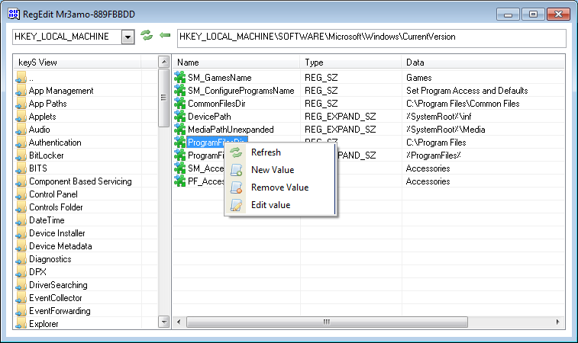This screenshot has width=578, height=343.
Task: Click the Name column header
Action: [x=236, y=63]
